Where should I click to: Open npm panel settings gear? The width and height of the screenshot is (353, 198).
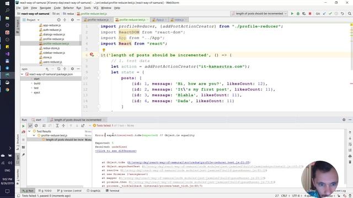coord(72,69)
